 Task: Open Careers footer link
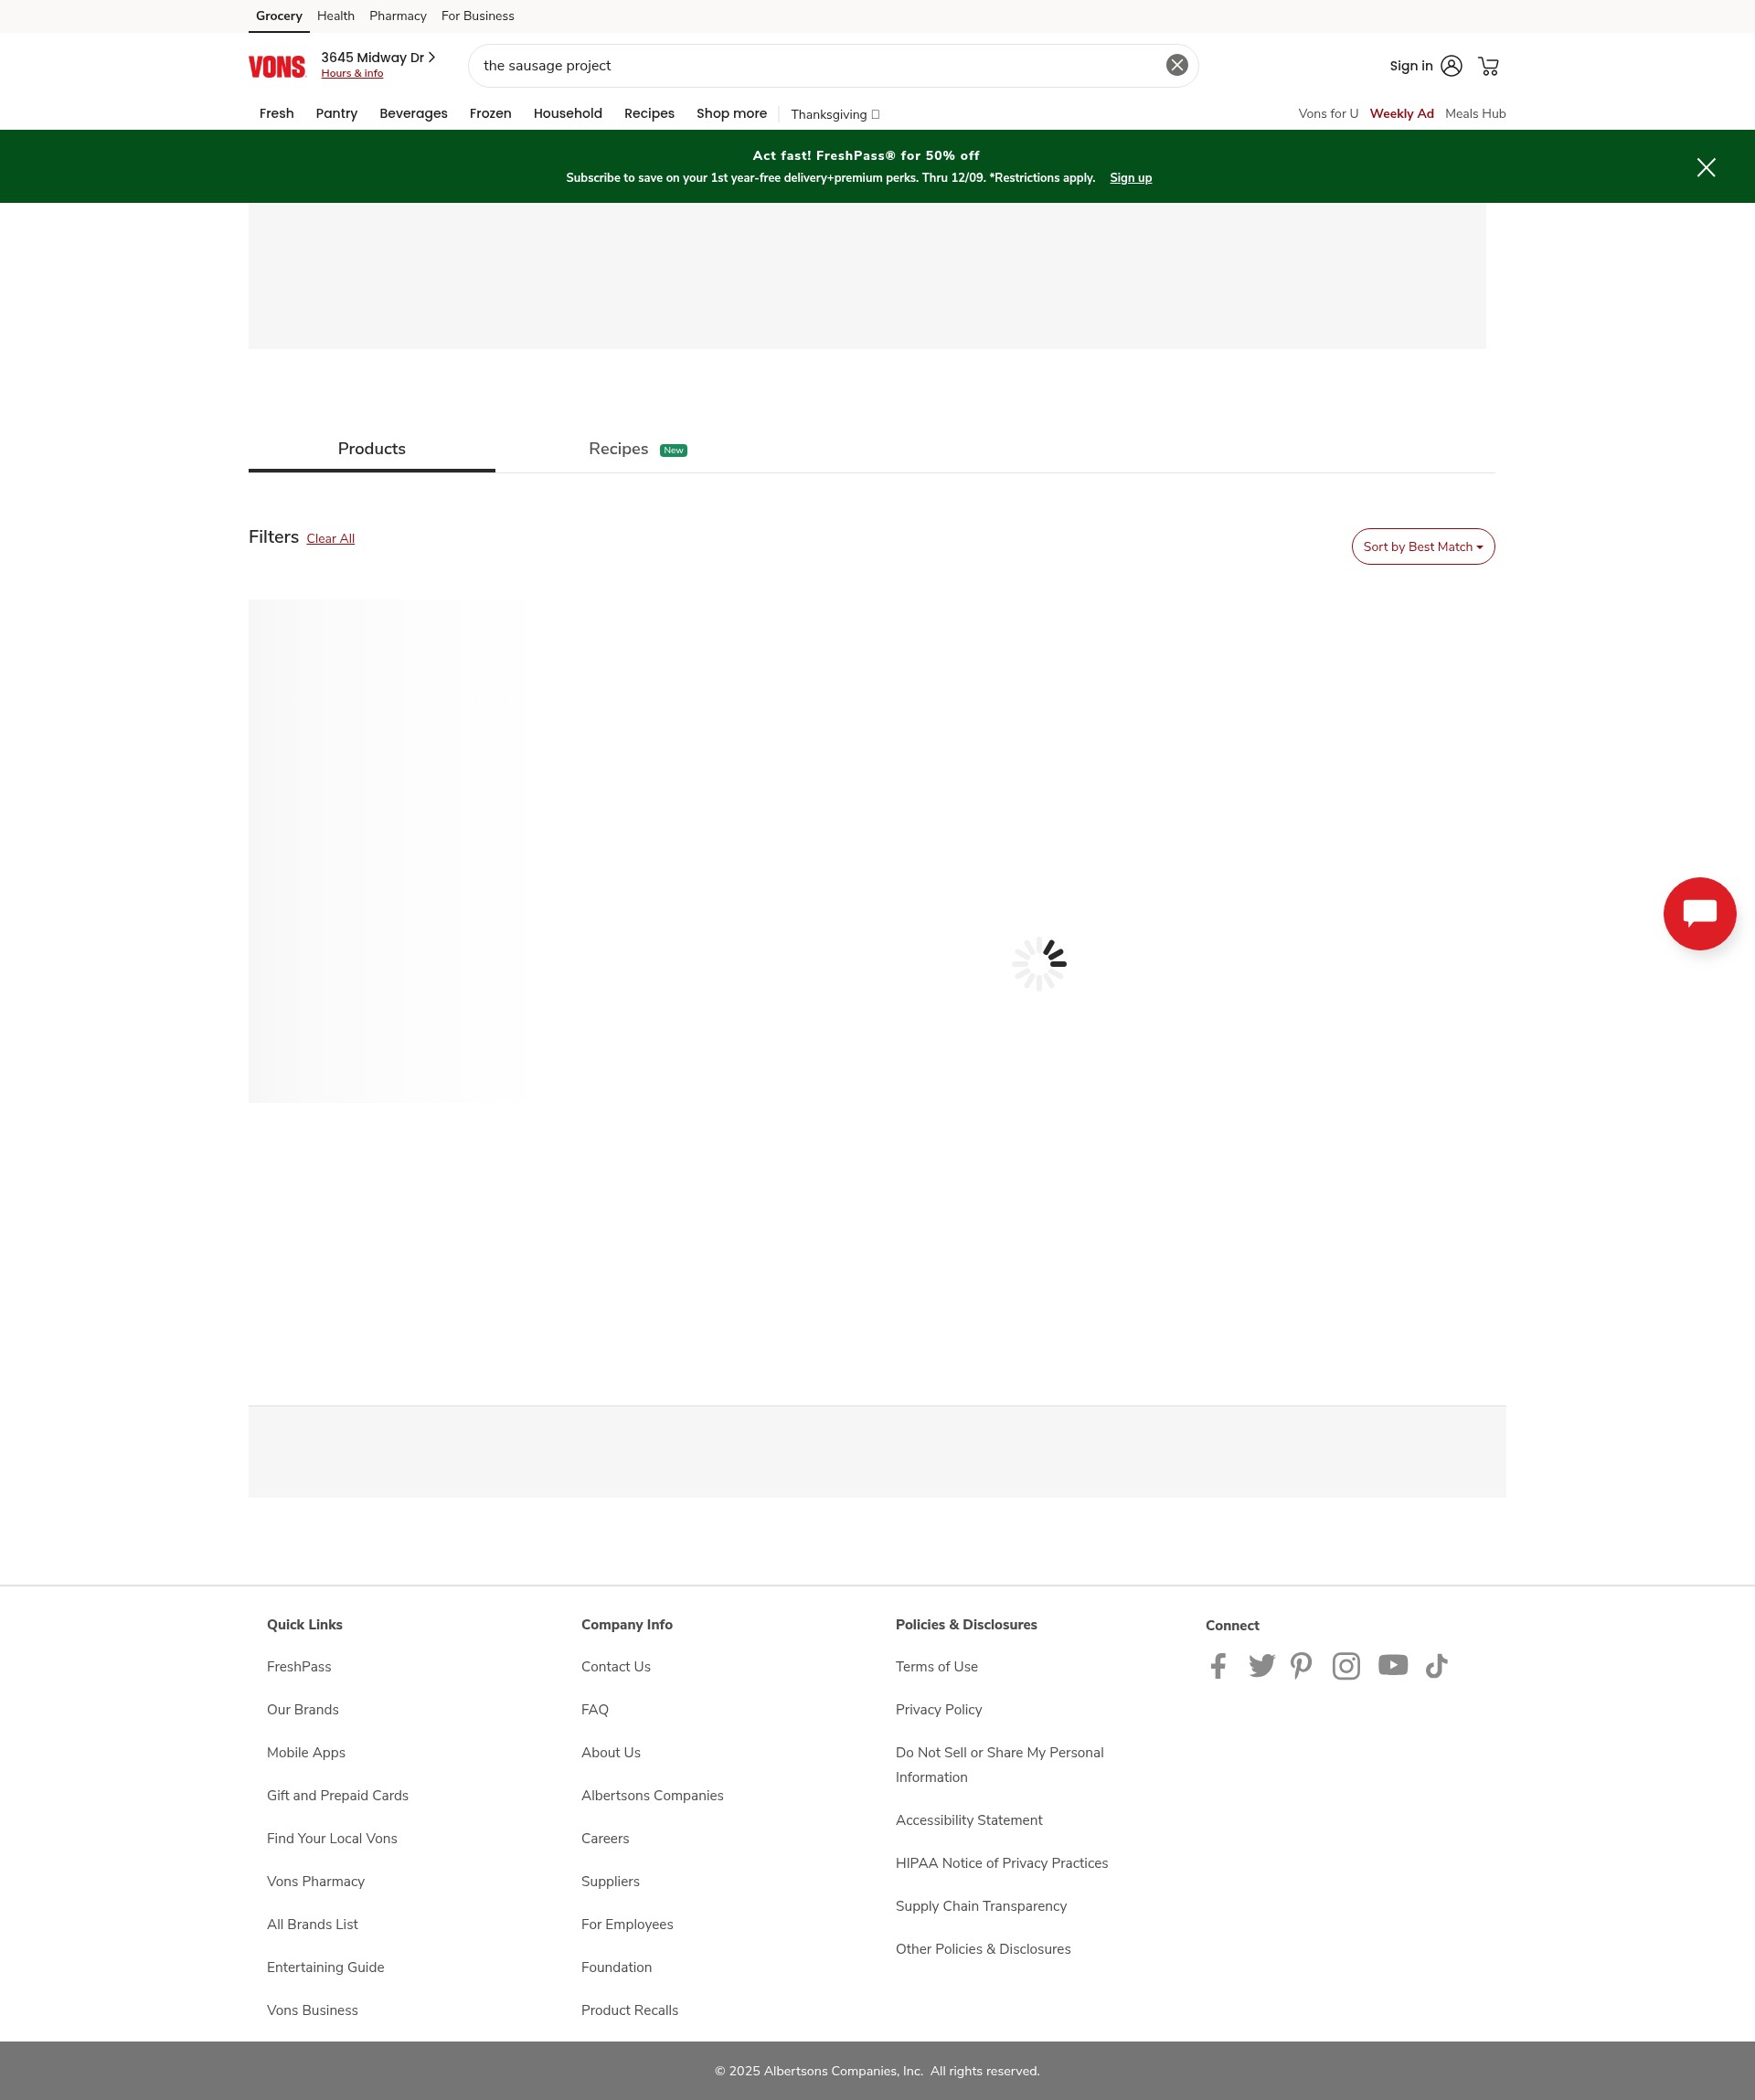605,1838
